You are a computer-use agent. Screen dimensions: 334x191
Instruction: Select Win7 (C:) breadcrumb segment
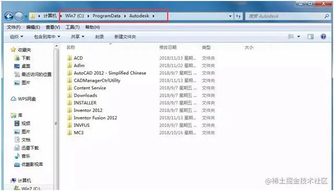(x=74, y=16)
